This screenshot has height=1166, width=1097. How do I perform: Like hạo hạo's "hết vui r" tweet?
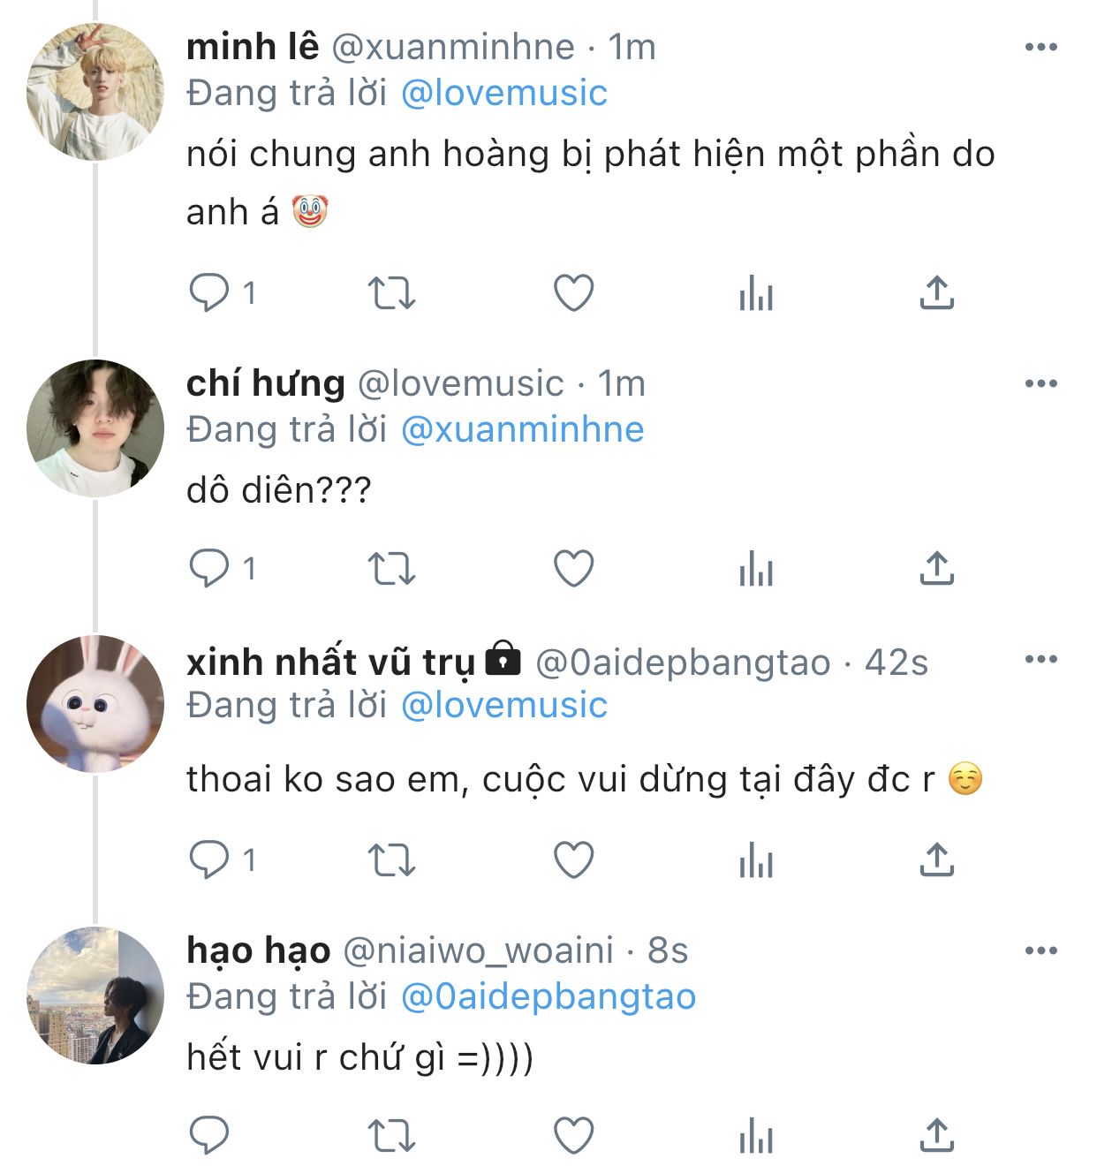(573, 1135)
